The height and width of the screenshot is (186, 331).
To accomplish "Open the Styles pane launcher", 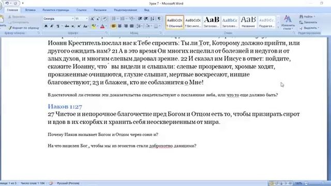I will (294, 33).
